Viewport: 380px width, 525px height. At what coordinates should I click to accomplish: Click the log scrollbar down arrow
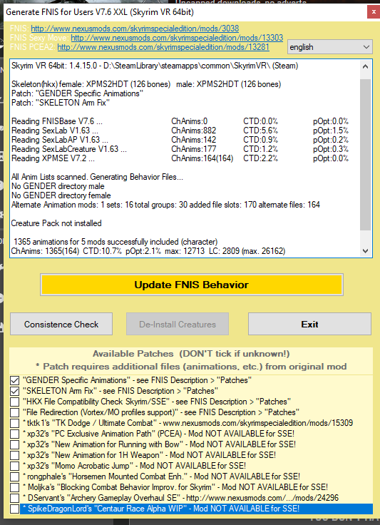pos(365,251)
